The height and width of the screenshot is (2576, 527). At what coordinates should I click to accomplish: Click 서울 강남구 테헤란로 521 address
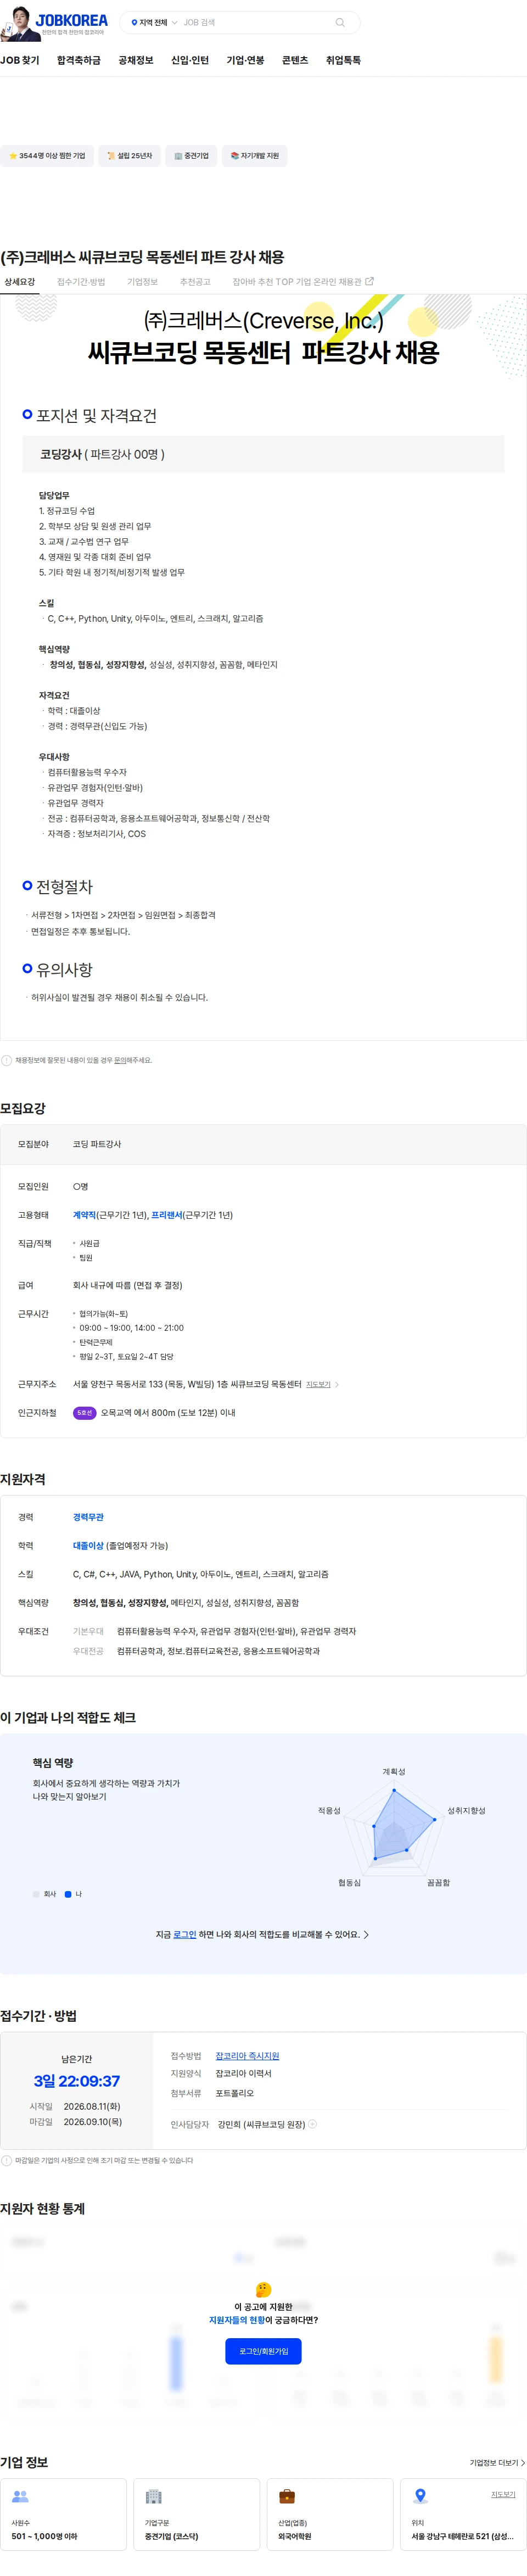pos(462,2536)
